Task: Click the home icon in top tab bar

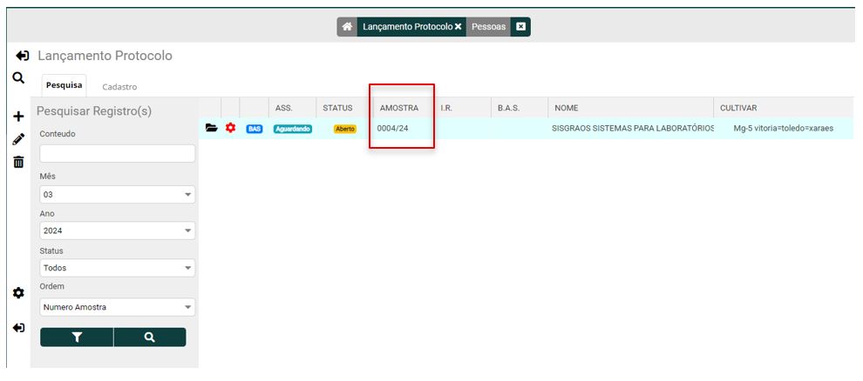Action: pos(347,27)
